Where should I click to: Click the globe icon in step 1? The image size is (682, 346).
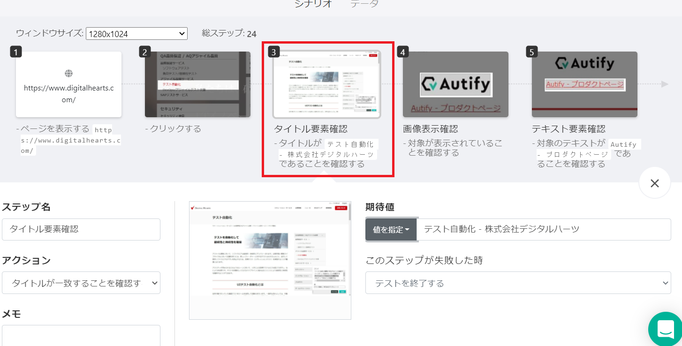coord(68,73)
